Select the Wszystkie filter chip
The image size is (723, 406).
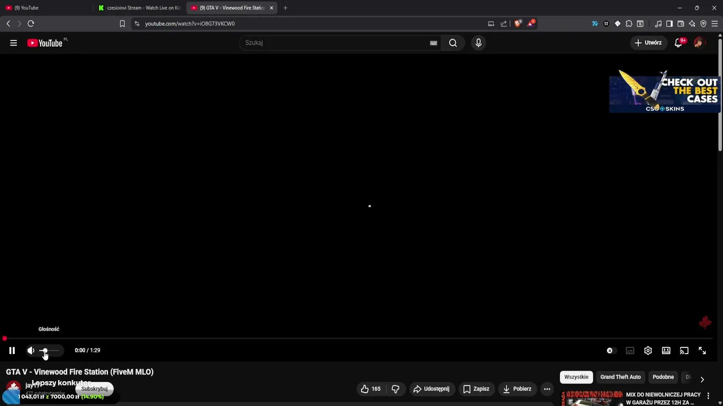[576, 377]
